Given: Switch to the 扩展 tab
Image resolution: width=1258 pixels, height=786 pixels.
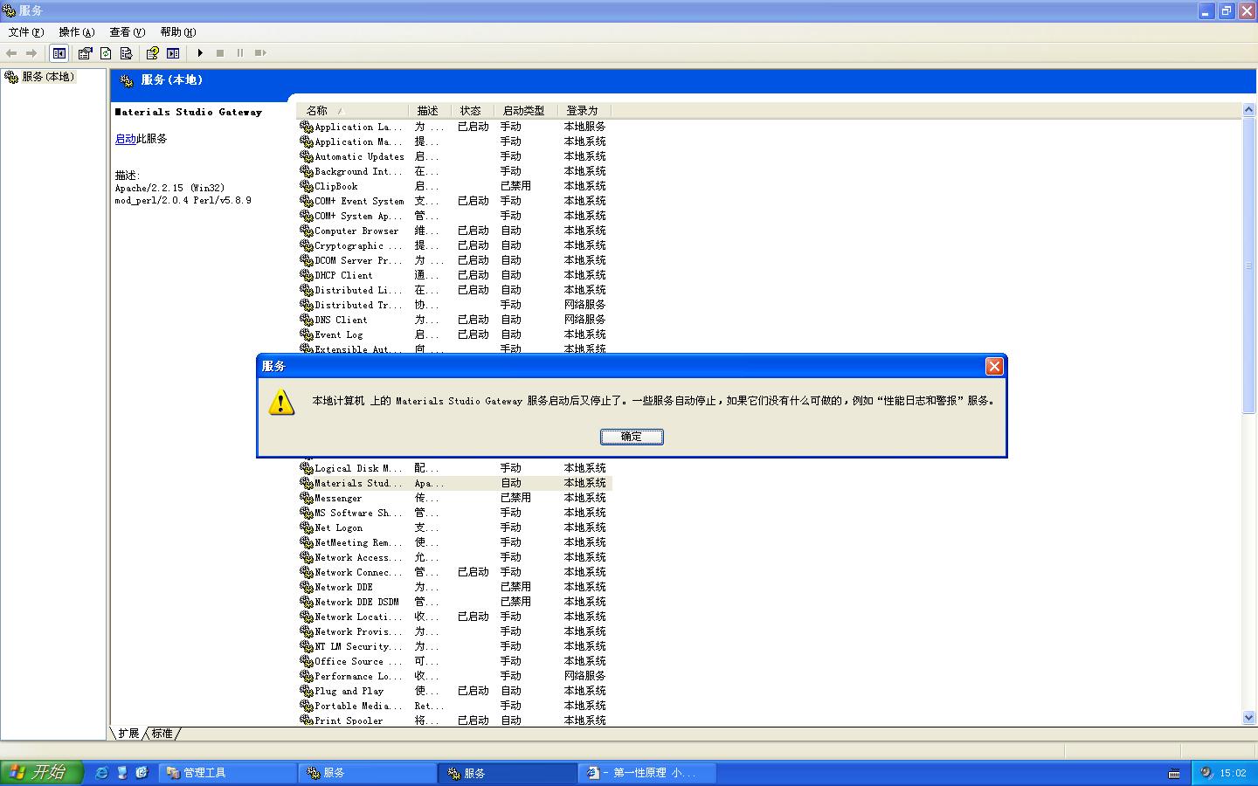Looking at the screenshot, I should [x=128, y=734].
